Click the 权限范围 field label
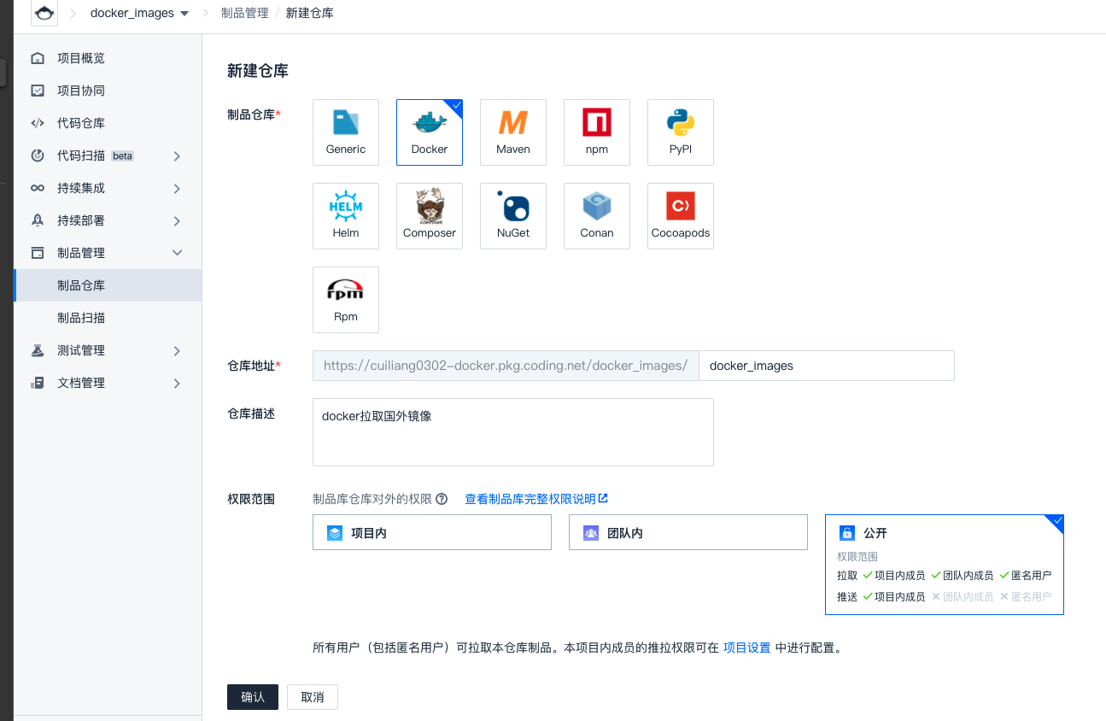The image size is (1106, 721). coord(251,499)
